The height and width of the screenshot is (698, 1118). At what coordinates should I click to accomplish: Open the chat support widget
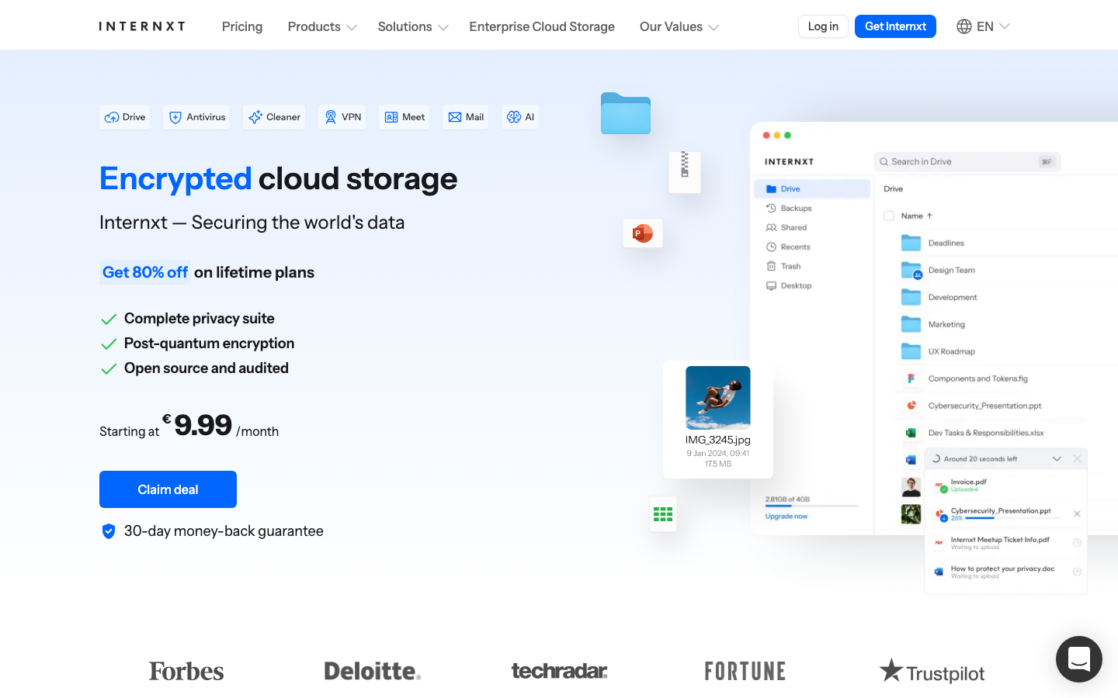coord(1079,659)
